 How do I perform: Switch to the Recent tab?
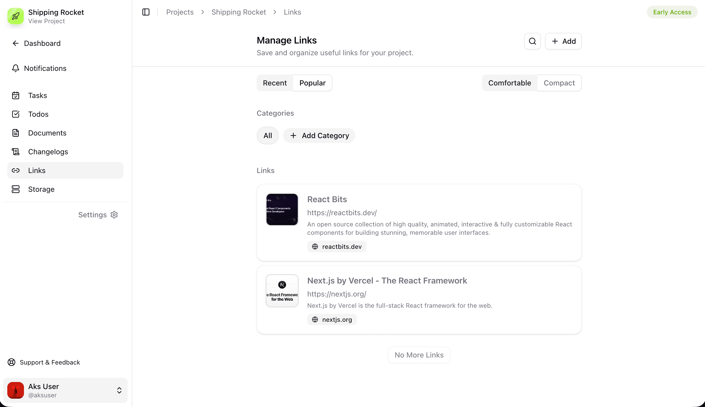(275, 83)
